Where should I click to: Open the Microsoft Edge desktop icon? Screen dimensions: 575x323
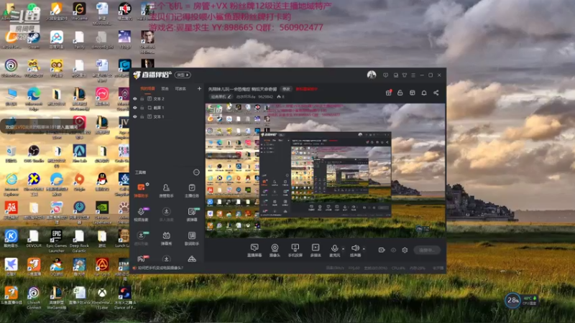click(34, 98)
